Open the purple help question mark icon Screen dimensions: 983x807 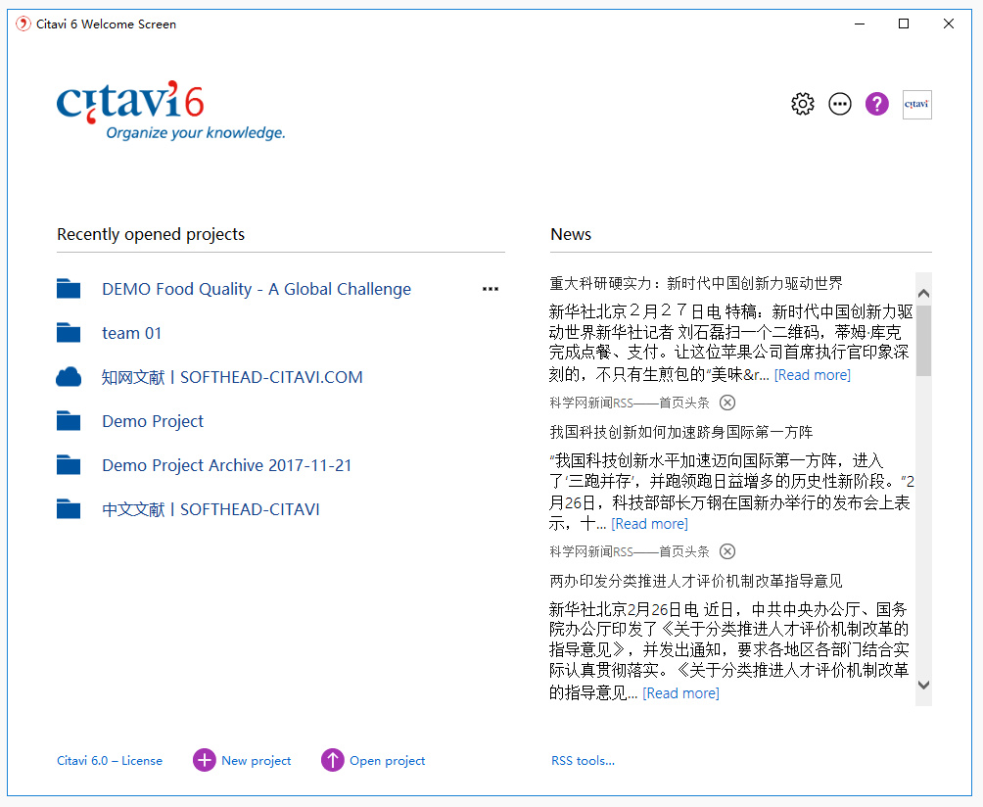[877, 104]
